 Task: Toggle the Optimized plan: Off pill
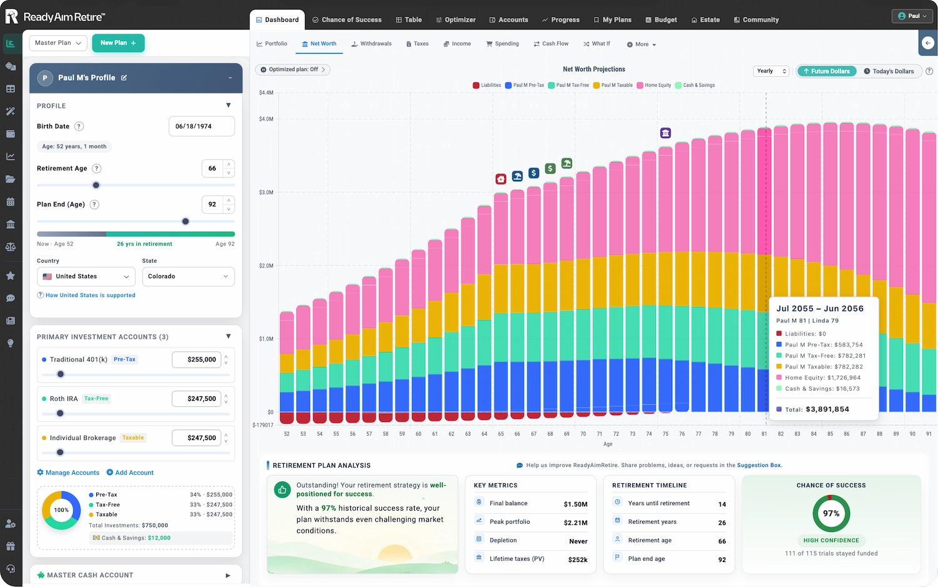tap(293, 69)
